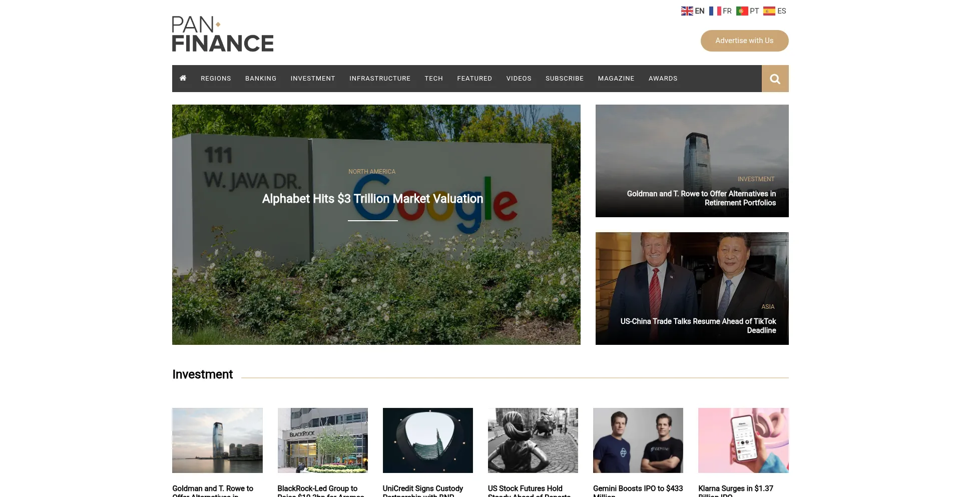
Task: Open Gemini Boosts IPO article title
Action: click(638, 490)
